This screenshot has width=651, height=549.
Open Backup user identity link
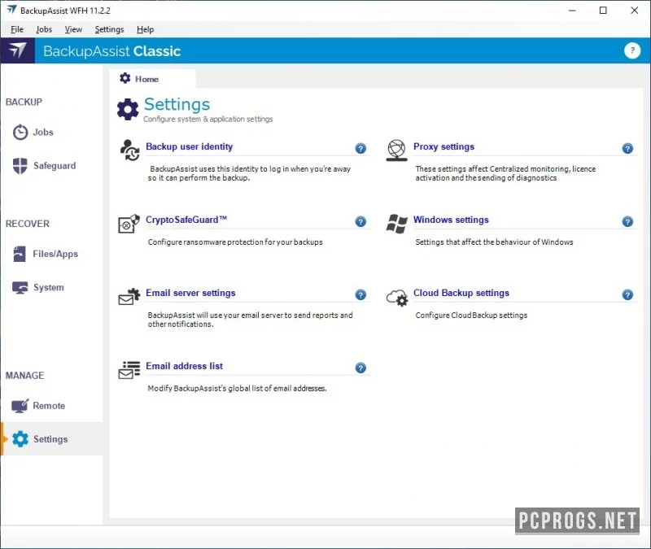click(190, 146)
